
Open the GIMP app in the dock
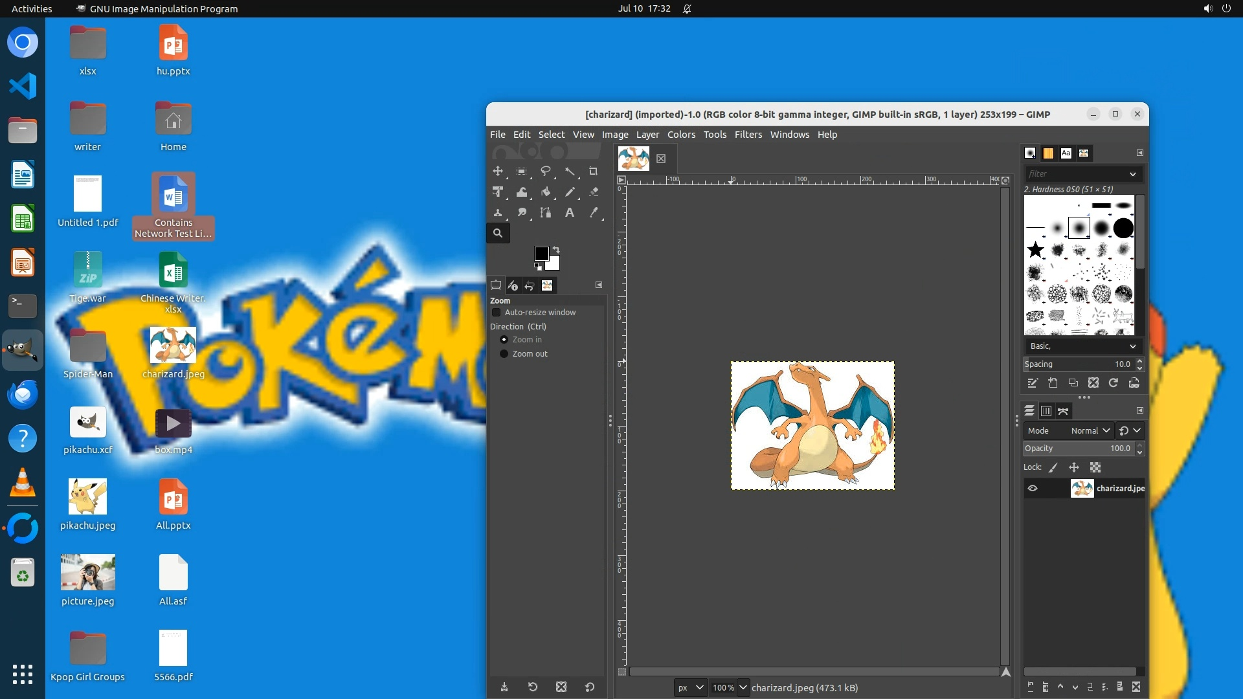[x=23, y=350]
